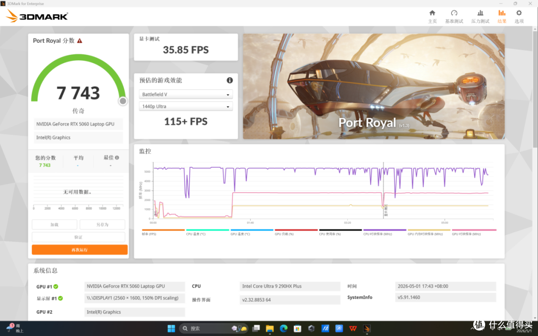This screenshot has width=538, height=336.
Task: Open the game dropdown showing Battlefield V
Action: (x=186, y=94)
